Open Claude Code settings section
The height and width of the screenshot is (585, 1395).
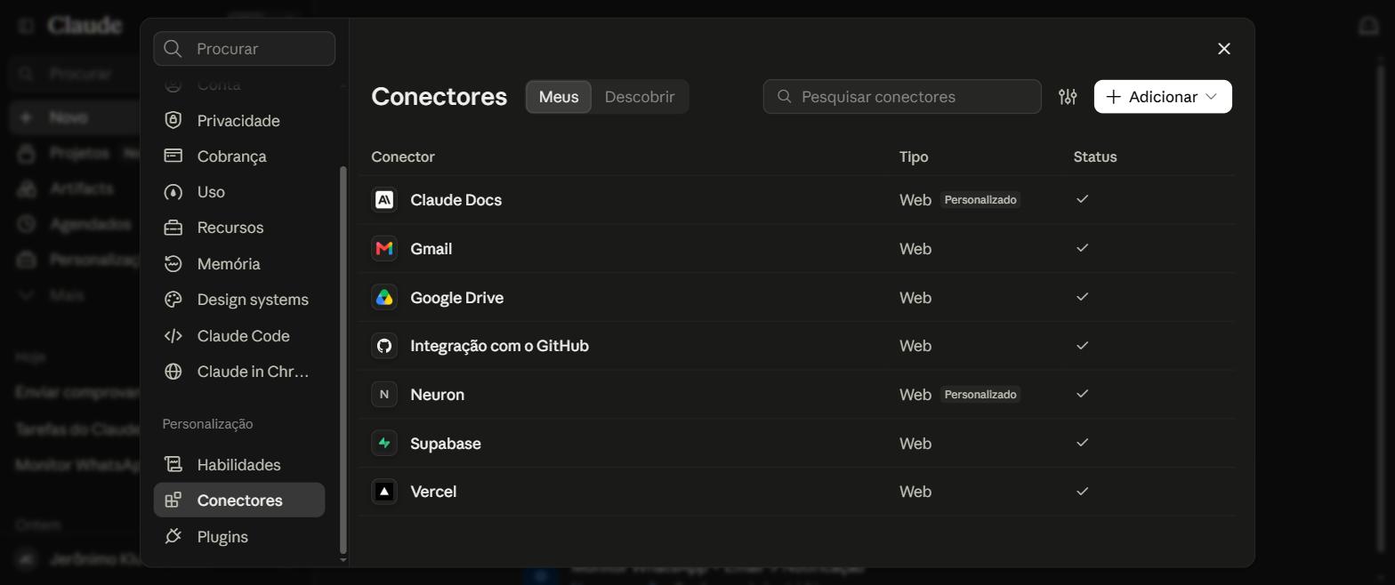tap(239, 336)
